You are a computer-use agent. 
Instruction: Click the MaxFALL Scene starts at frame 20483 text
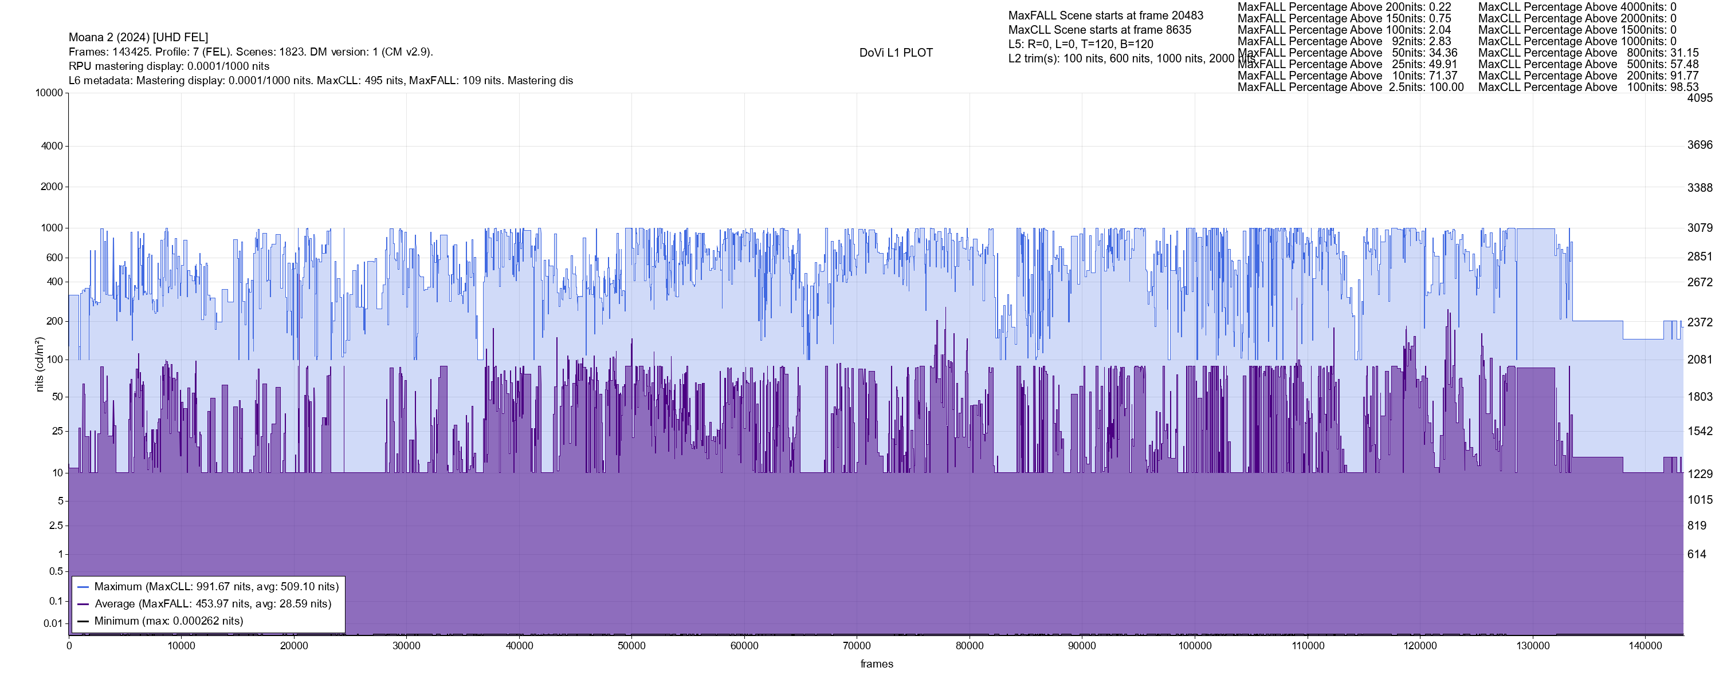(1105, 15)
